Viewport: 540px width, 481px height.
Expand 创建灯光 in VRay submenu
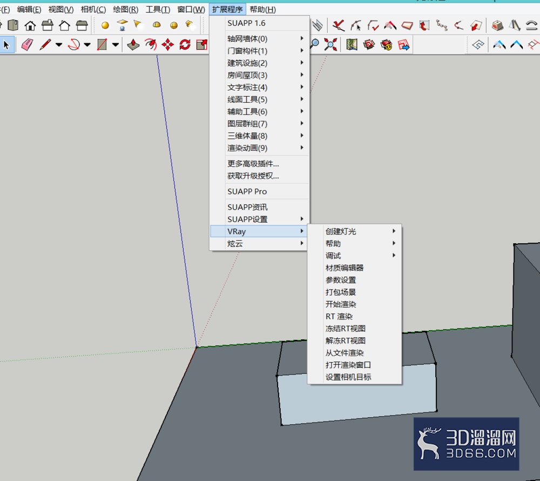[x=355, y=231]
